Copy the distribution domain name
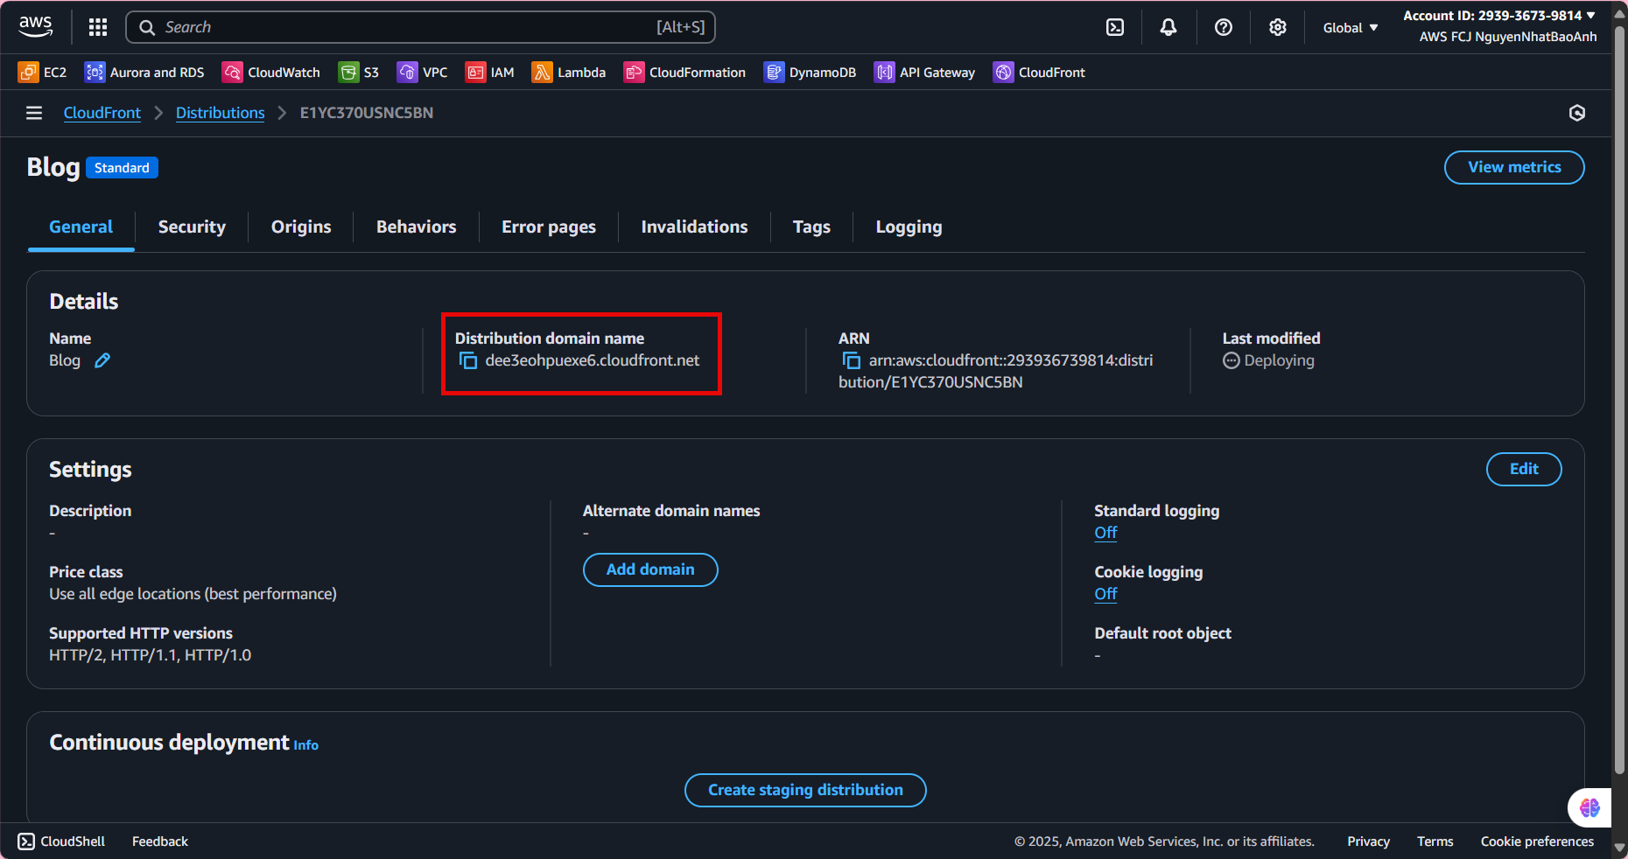 [468, 360]
